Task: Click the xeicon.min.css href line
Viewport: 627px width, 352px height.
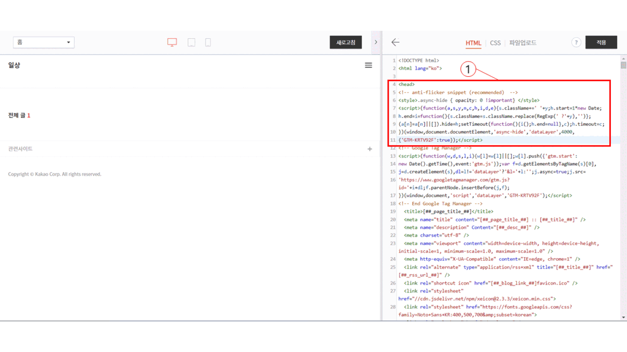Action: tap(476, 299)
